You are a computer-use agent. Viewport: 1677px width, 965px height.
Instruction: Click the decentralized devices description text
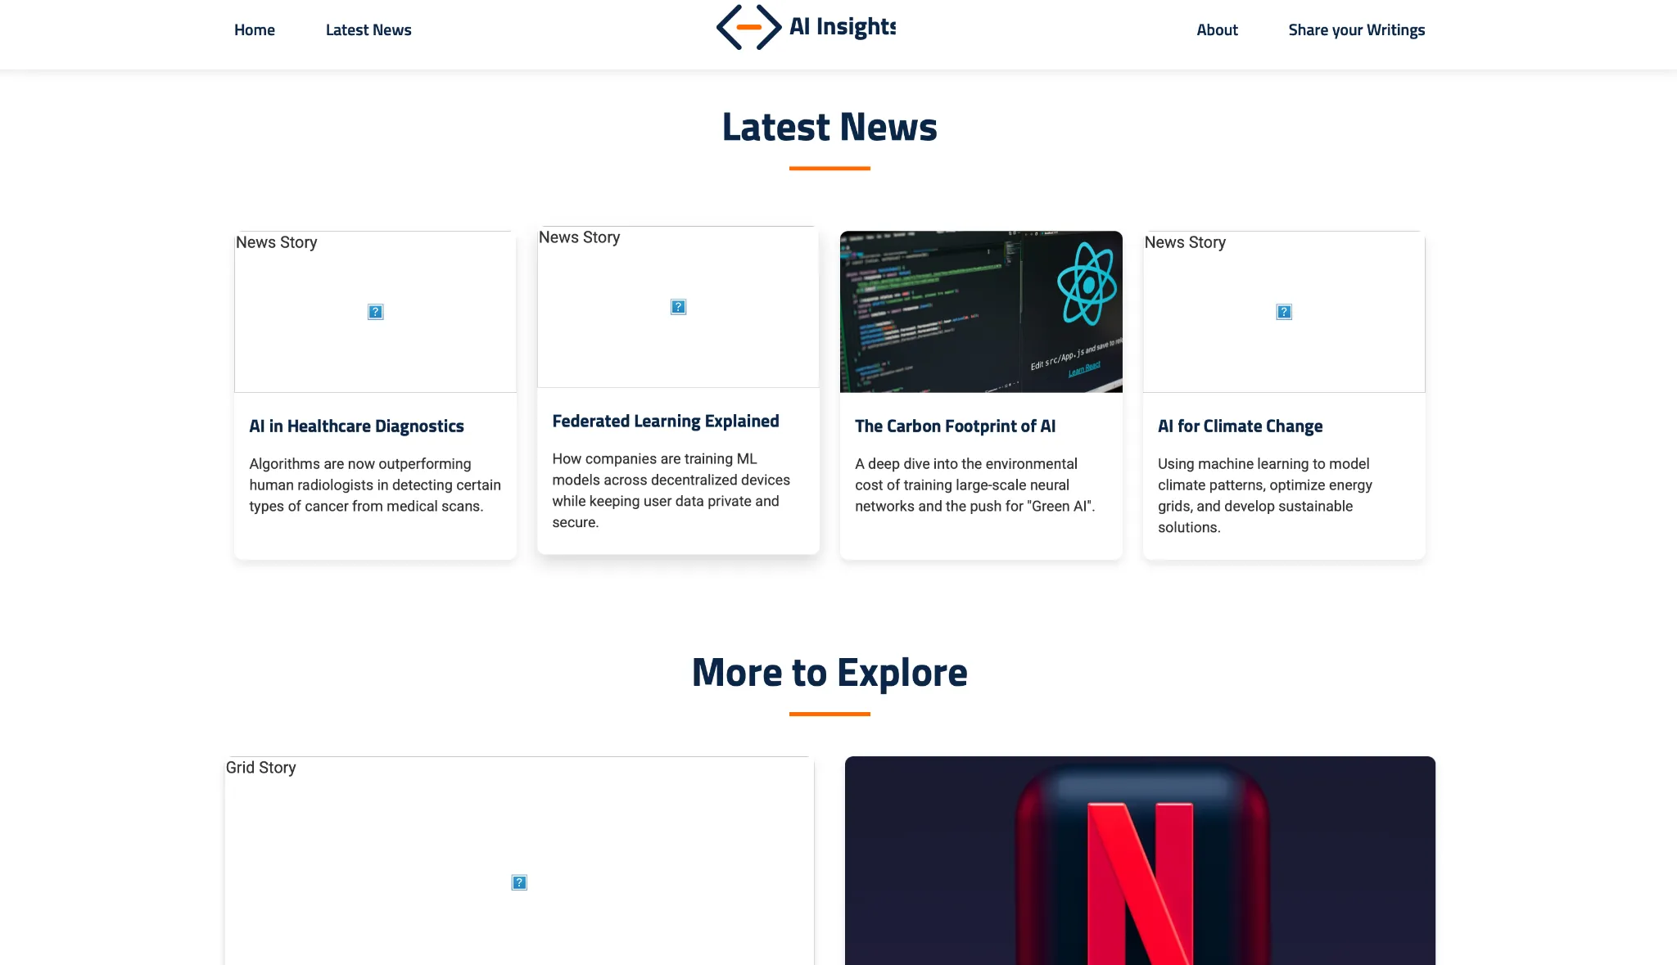(x=671, y=491)
